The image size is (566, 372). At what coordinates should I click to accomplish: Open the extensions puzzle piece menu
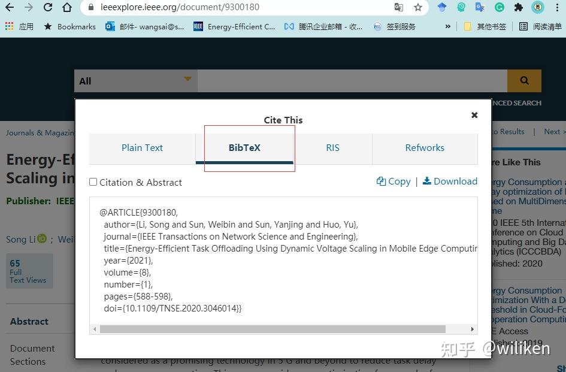pyautogui.click(x=518, y=7)
